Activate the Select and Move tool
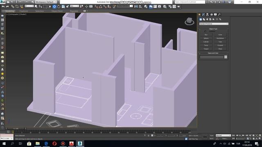Image resolution: width=262 pixels, height=147 pixels. tap(54, 7)
